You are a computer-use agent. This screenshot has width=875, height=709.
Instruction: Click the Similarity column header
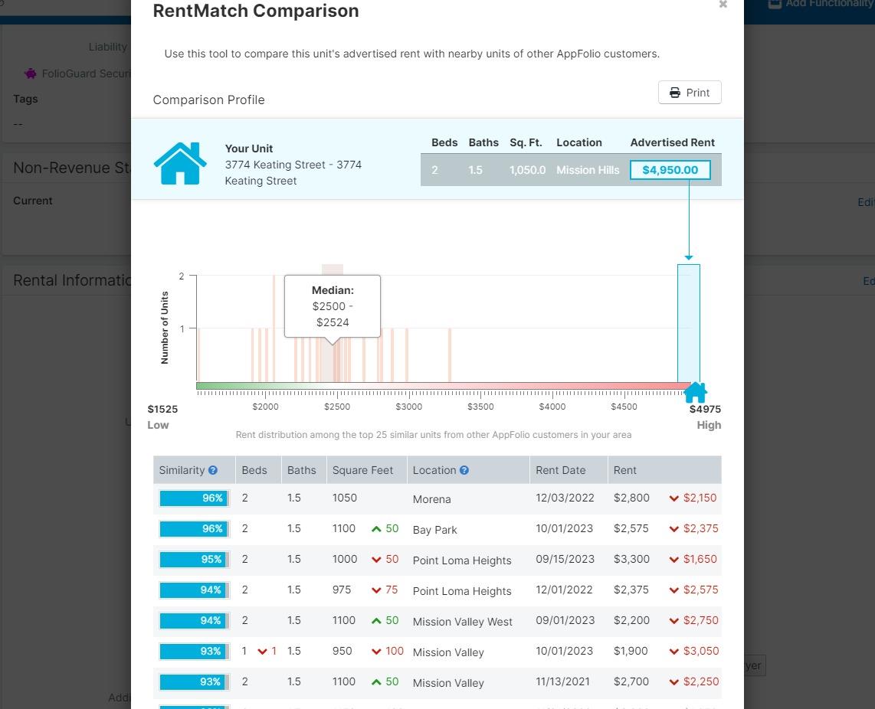point(194,470)
